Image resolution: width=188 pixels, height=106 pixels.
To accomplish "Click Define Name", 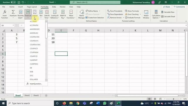I will [x=92, y=11].
